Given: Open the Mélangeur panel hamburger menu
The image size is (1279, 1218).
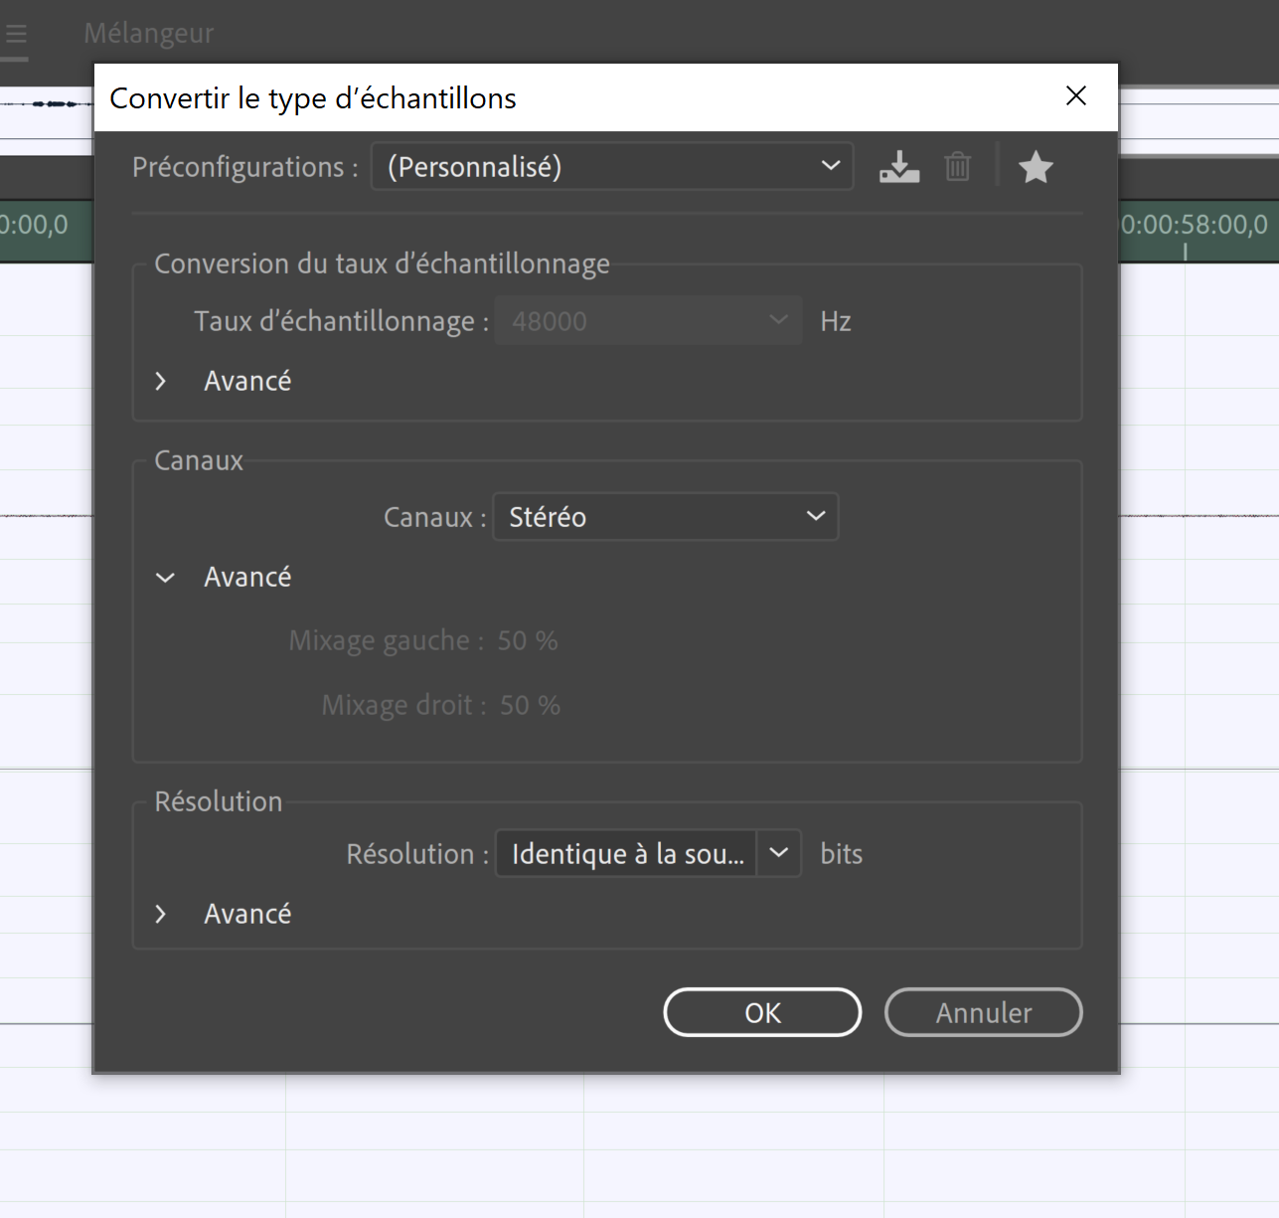Looking at the screenshot, I should (16, 35).
